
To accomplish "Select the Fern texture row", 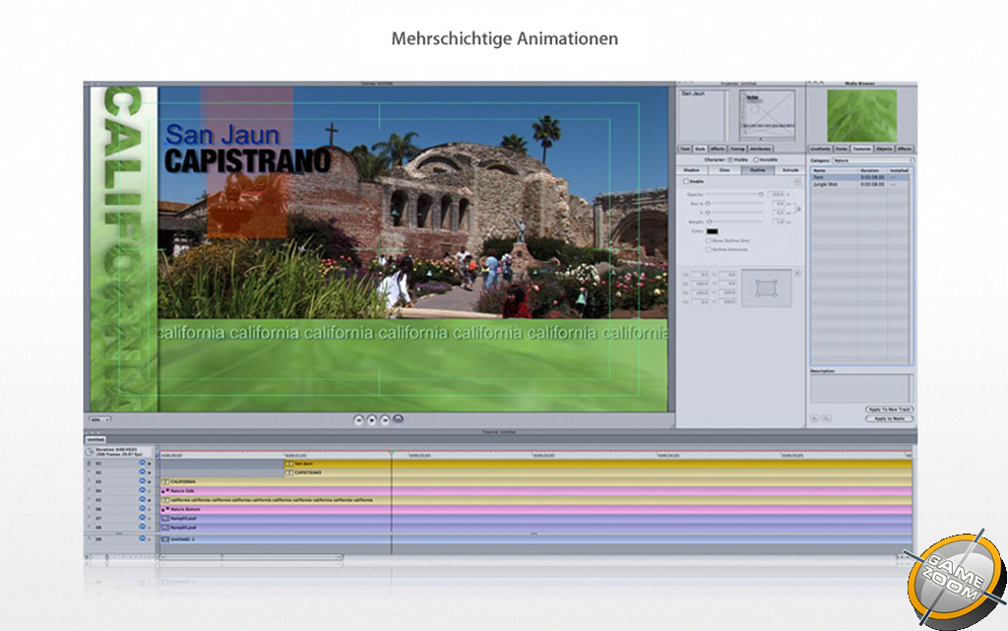I will click(x=860, y=177).
